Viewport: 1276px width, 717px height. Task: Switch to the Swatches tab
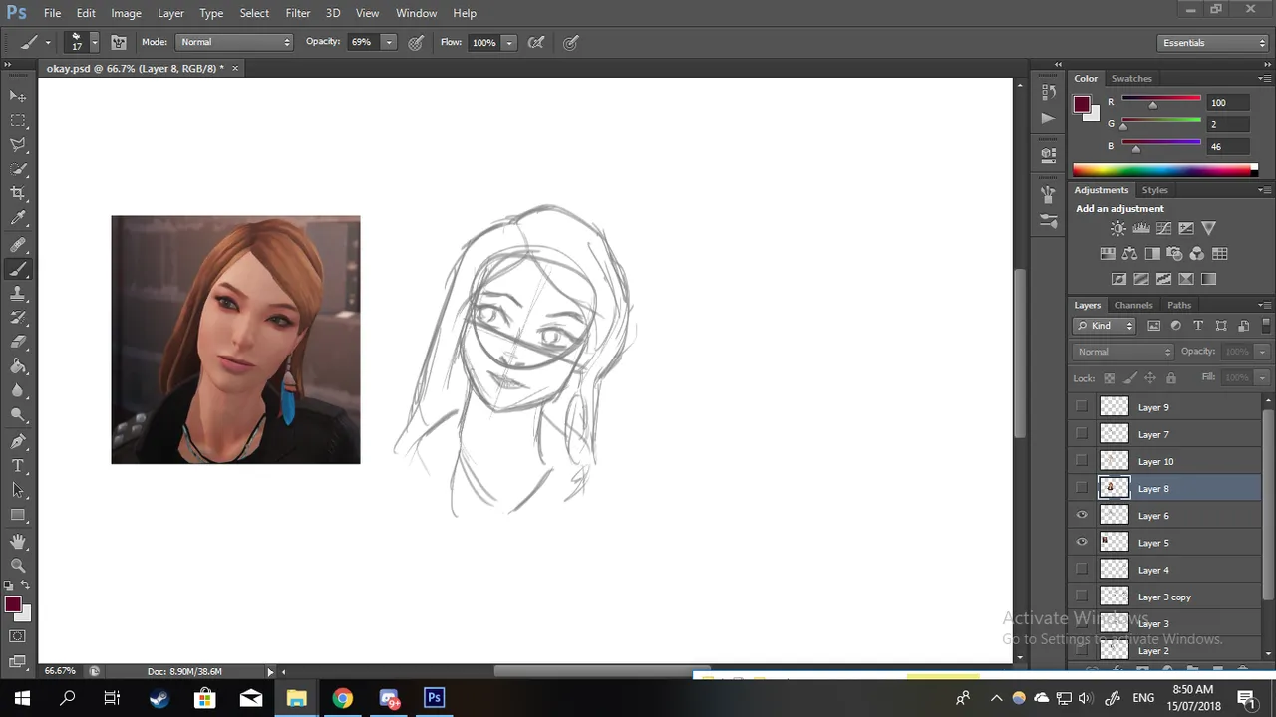[1131, 78]
